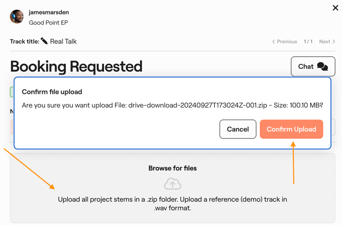Click the Booking Requested heading
Screen dimensions: 342x225
(x=76, y=66)
